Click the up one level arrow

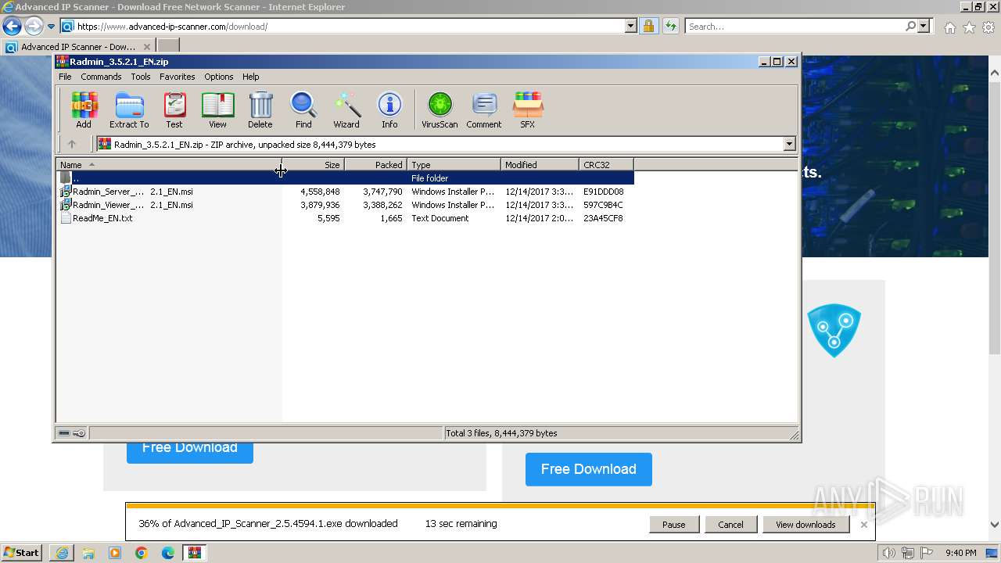[x=72, y=144]
